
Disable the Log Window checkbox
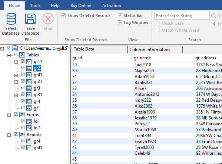[120, 22]
